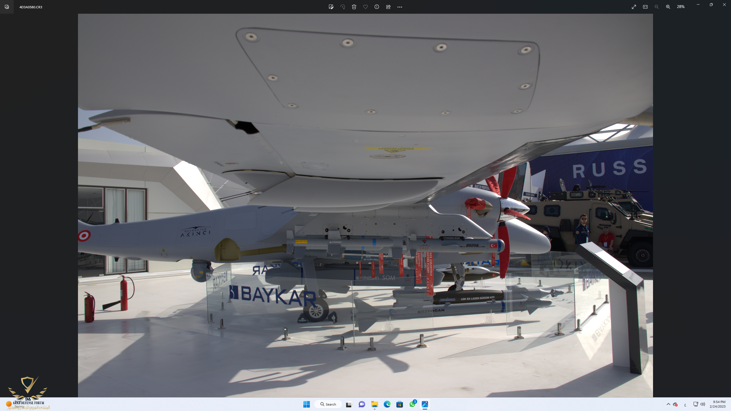
Task: Open the clock showing 9:54 PM
Action: click(x=718, y=404)
